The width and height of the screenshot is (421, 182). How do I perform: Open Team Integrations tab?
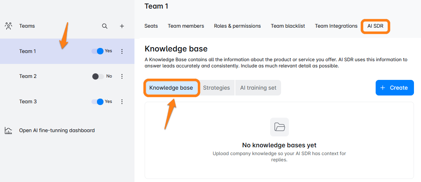pyautogui.click(x=336, y=26)
